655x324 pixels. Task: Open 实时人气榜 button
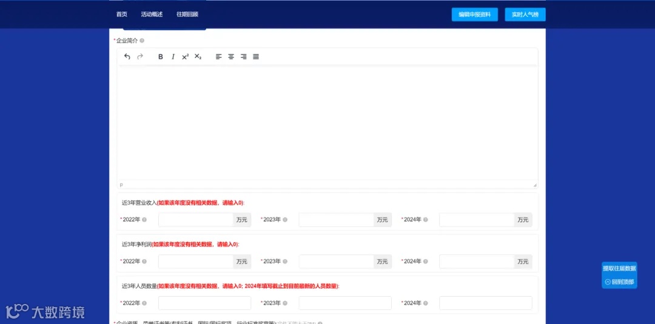(x=525, y=15)
